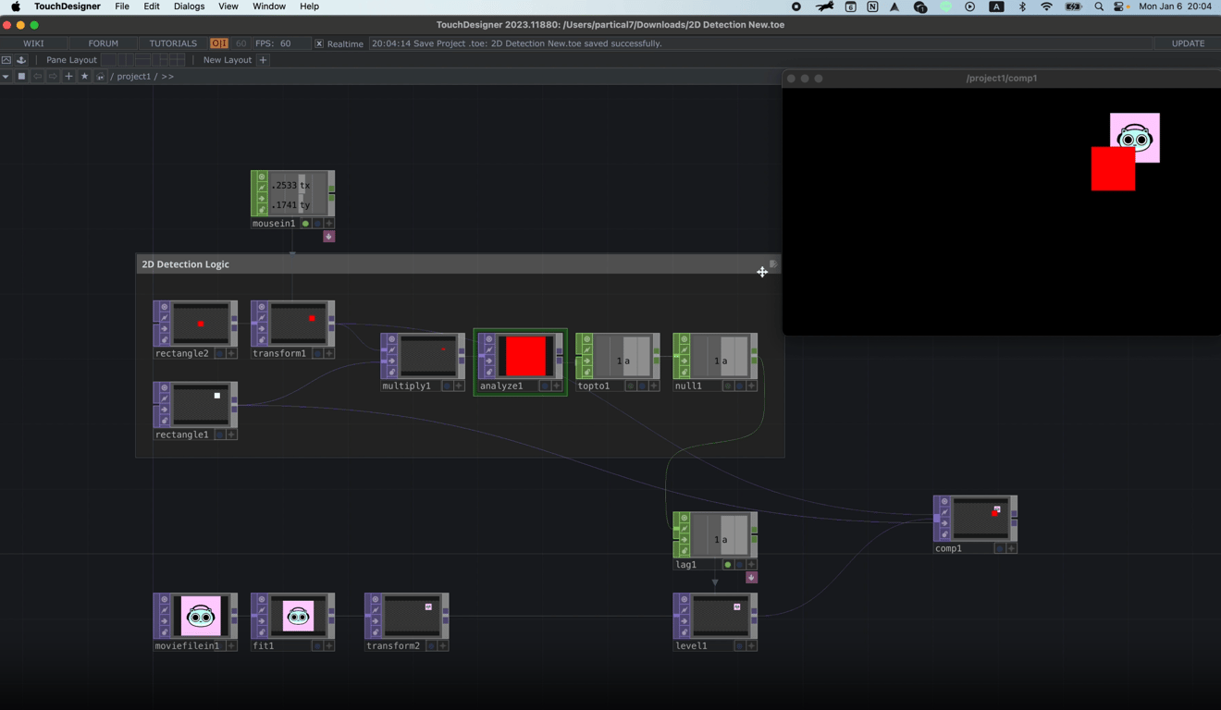Toggle the green viewer flag on lag1

point(727,564)
